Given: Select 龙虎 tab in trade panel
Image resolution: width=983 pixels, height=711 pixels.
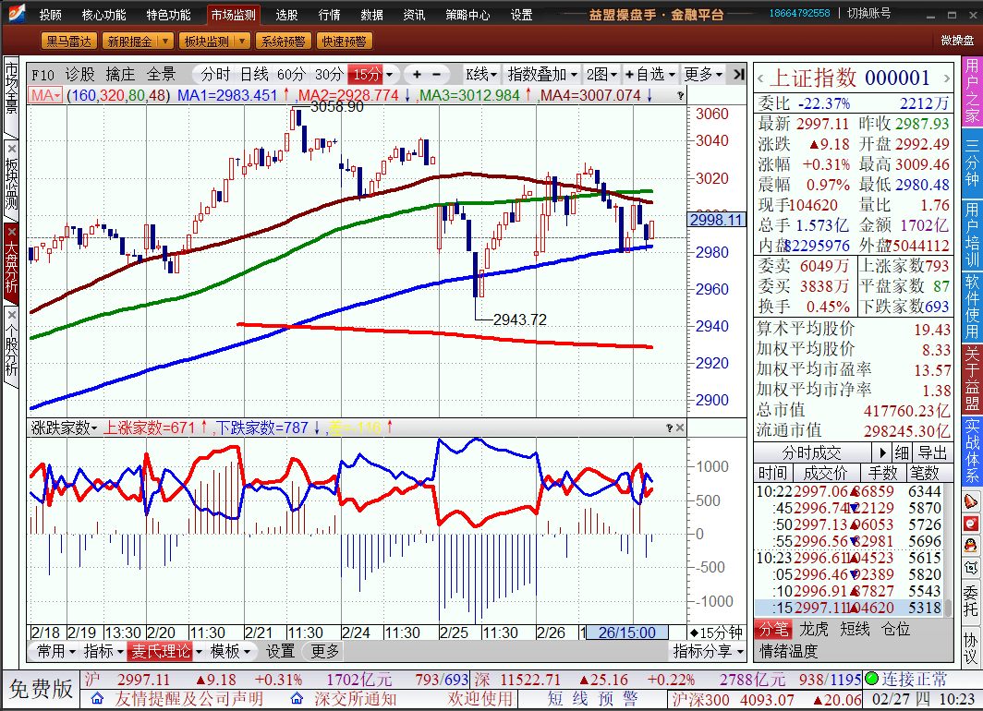Looking at the screenshot, I should click(814, 629).
